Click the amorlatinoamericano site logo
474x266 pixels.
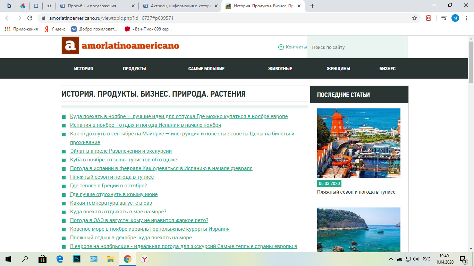[x=120, y=46]
